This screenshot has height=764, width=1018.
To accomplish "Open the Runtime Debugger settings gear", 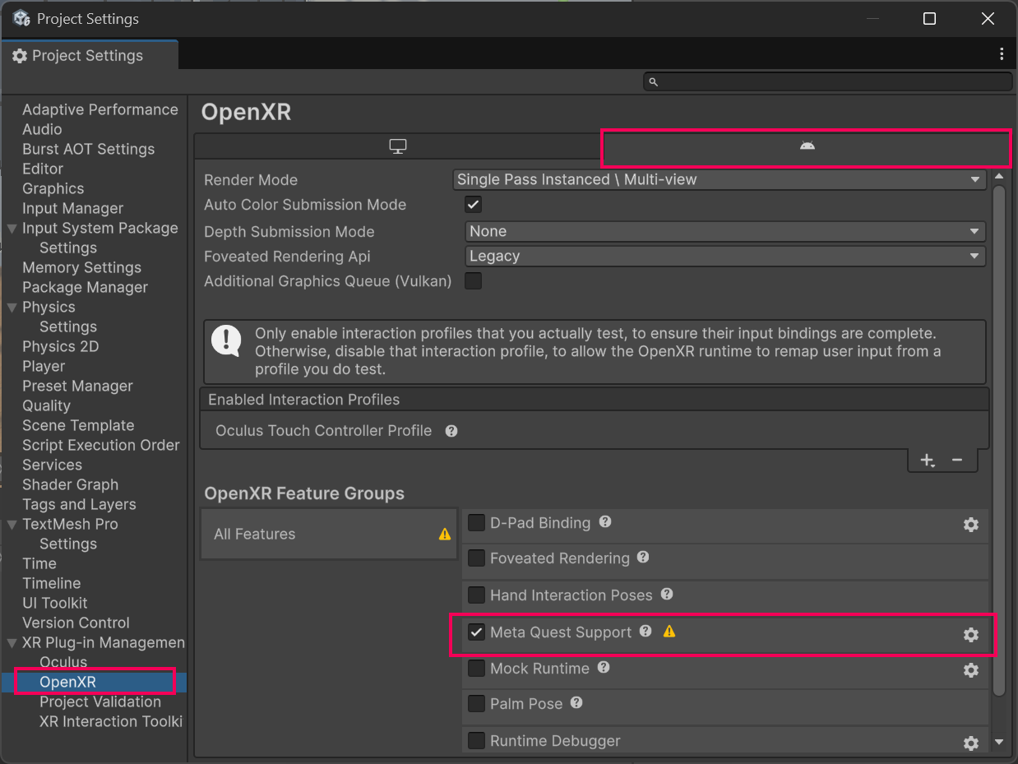I will 971,743.
